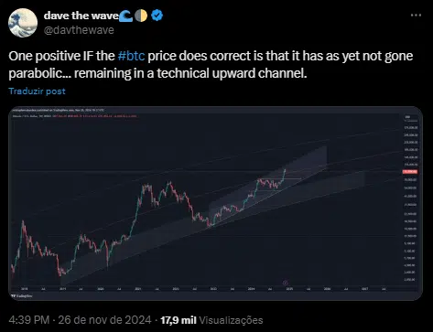Click the 4:39 PM post timestamp
The width and height of the screenshot is (433, 332).
29,320
